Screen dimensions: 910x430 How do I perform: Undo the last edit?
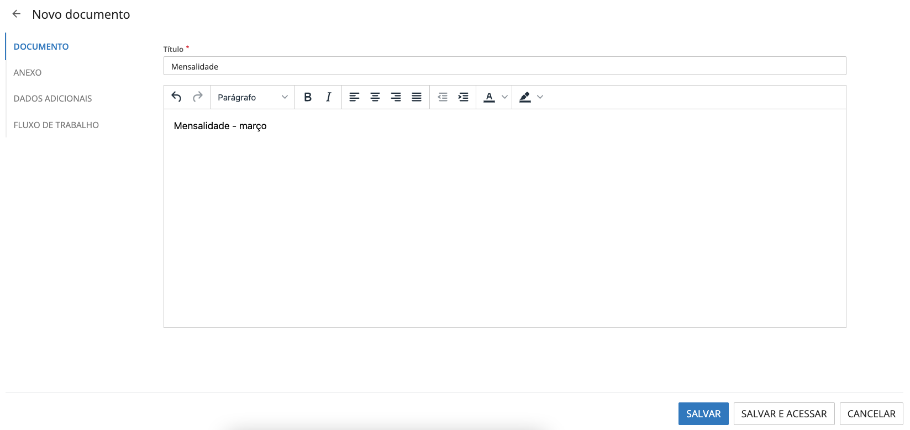click(x=176, y=97)
